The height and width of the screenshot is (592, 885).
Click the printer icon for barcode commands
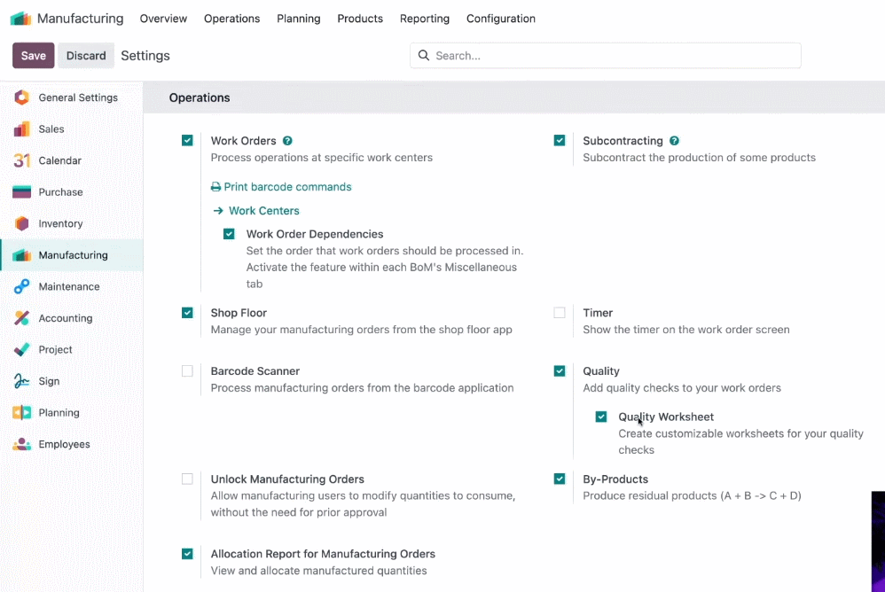pos(215,187)
